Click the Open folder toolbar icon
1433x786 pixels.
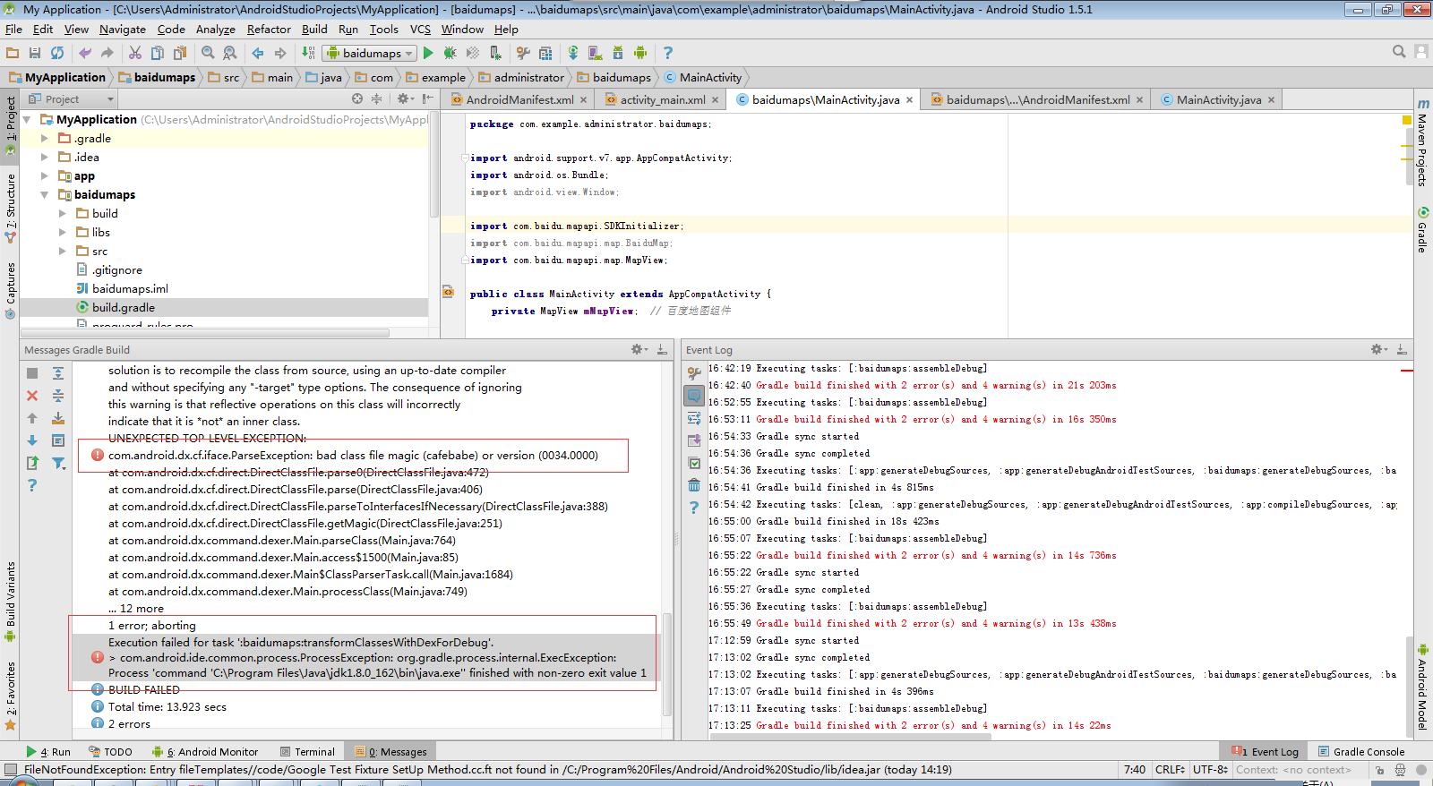13,53
